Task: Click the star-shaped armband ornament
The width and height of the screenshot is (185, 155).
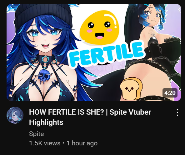Action: click(x=75, y=88)
